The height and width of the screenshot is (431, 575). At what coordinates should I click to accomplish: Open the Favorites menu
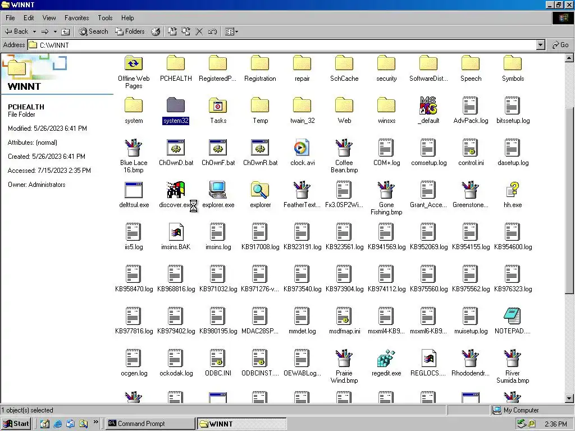(76, 17)
